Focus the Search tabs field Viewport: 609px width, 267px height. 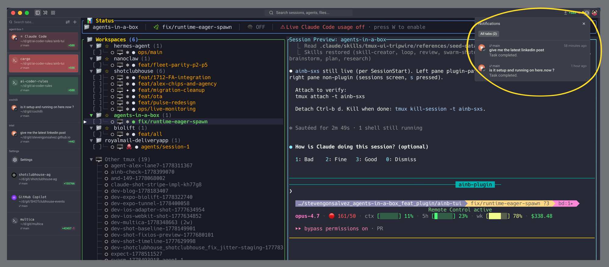(36, 22)
